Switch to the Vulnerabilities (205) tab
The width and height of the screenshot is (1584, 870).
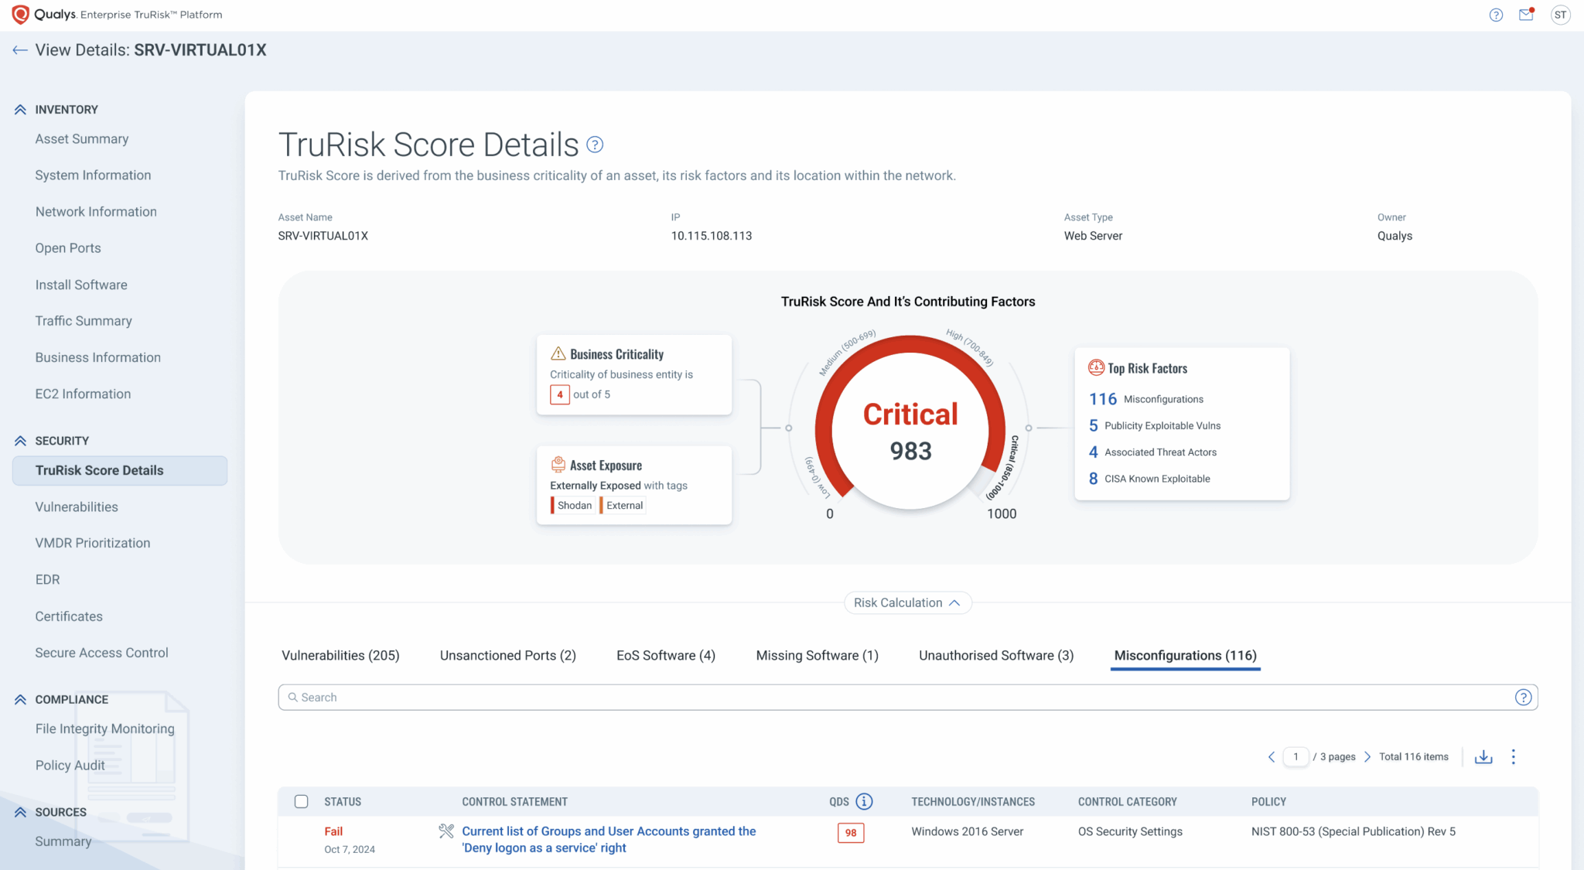(340, 655)
